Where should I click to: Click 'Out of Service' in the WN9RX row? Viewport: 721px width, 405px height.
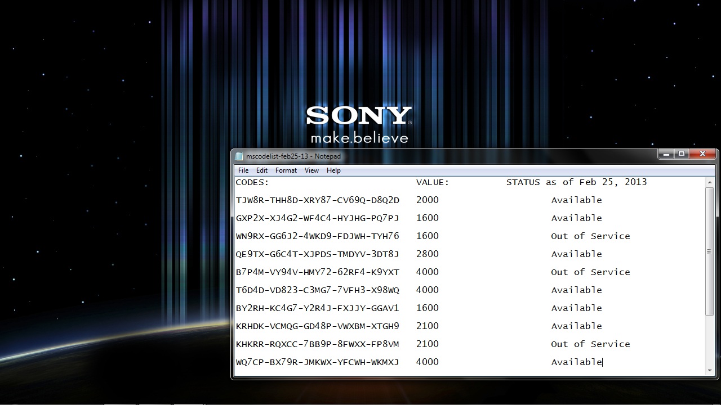tap(590, 236)
